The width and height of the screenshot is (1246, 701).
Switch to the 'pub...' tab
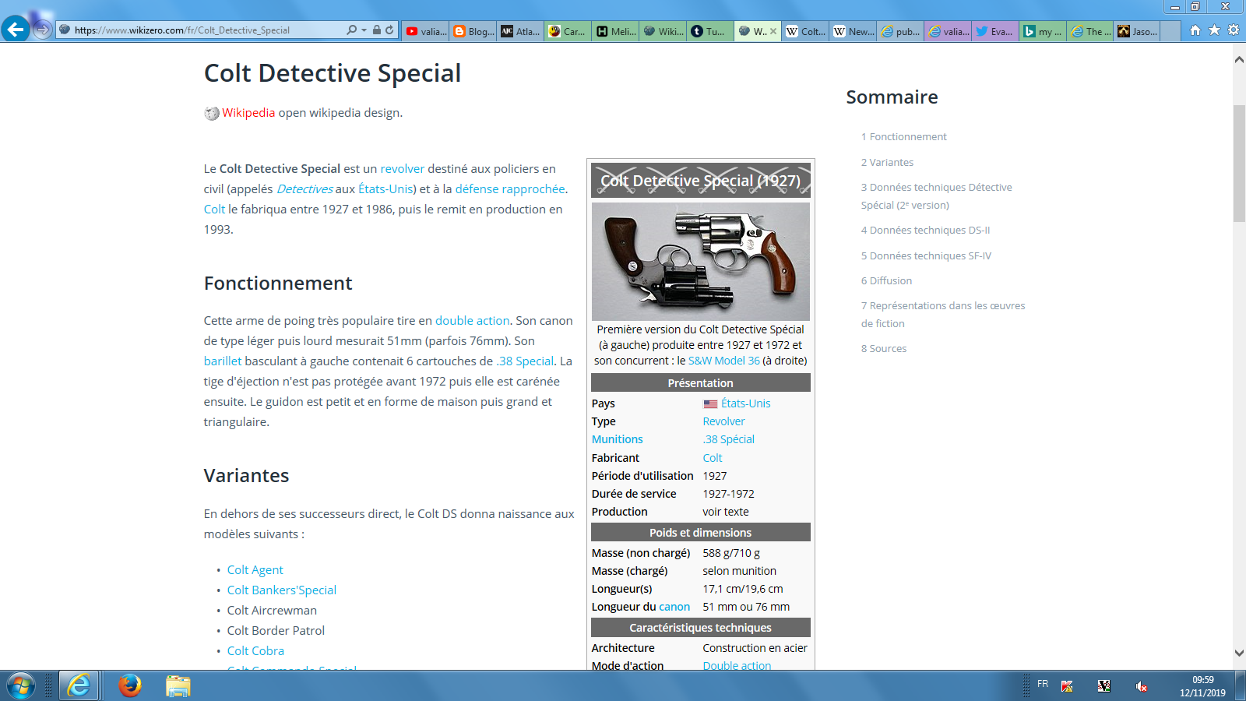pyautogui.click(x=900, y=31)
